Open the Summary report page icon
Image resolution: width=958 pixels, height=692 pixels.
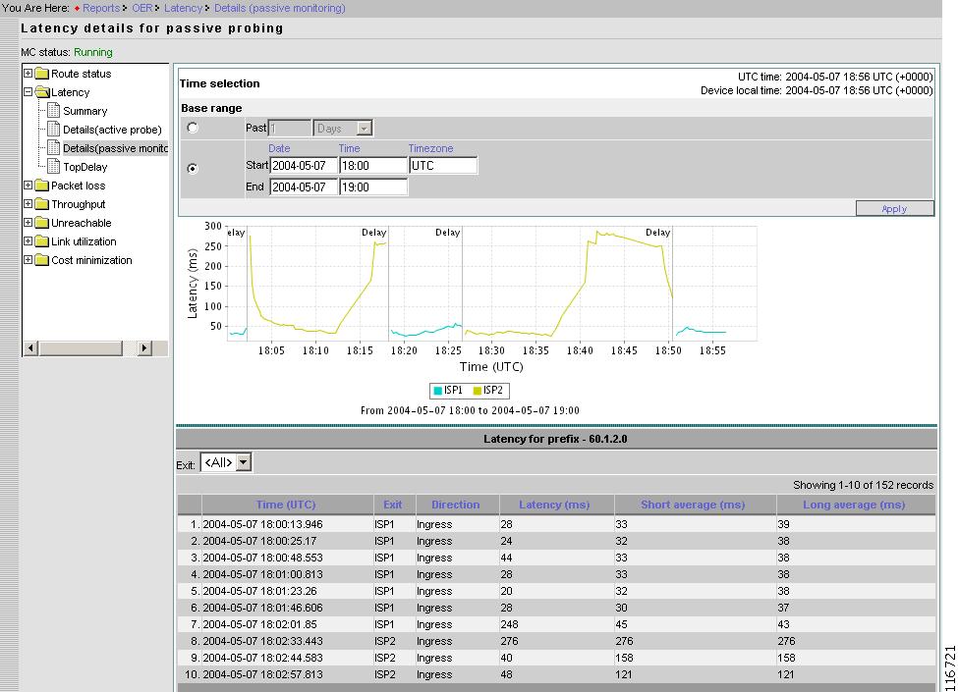click(x=54, y=111)
